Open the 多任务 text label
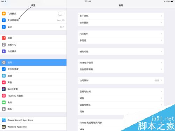The image size is (175, 131). click(83, 41)
